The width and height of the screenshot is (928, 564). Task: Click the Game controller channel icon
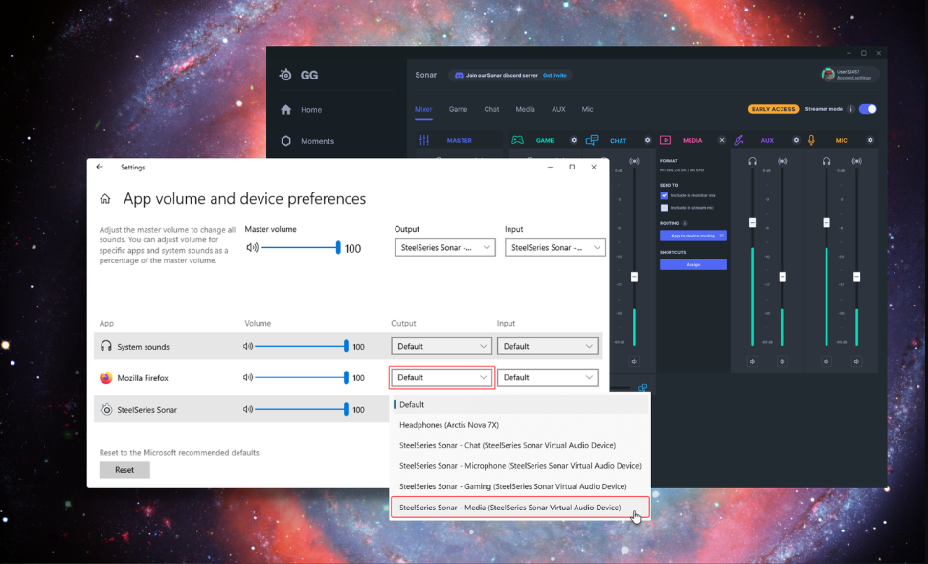(517, 140)
